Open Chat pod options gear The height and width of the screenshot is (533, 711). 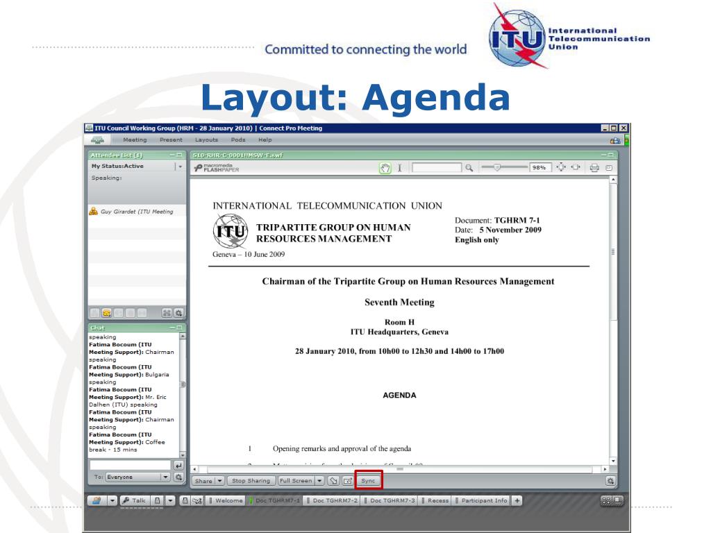(x=178, y=477)
